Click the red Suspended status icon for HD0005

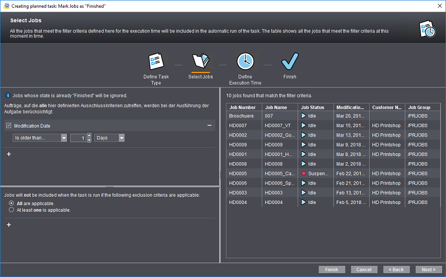(x=303, y=173)
